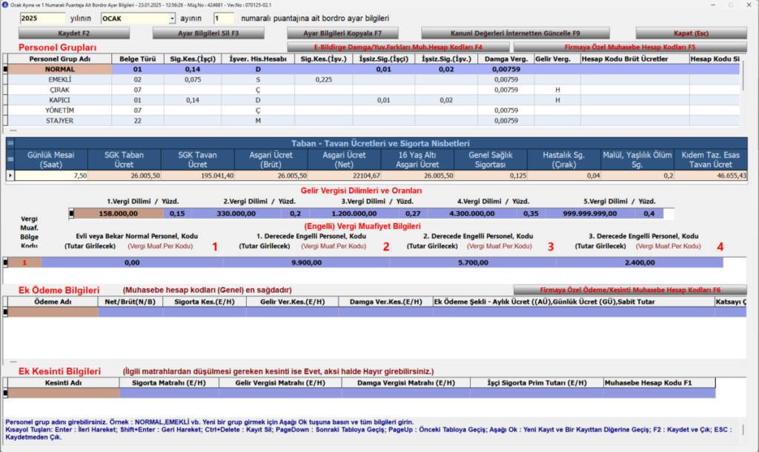
Task: Select the first tax bracket cell 158.000,00
Action: point(118,213)
